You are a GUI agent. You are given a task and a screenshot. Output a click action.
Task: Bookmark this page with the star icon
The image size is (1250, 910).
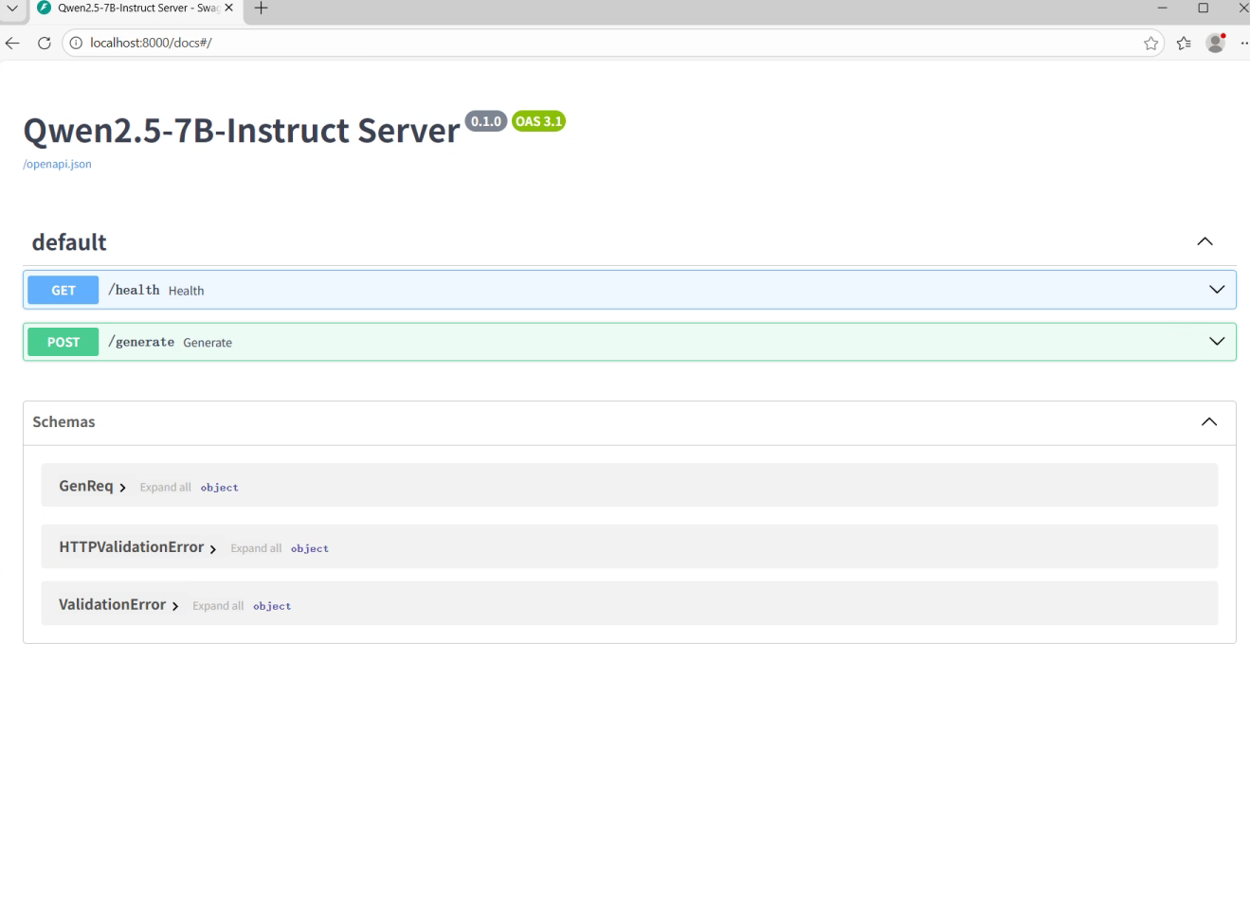click(1150, 43)
